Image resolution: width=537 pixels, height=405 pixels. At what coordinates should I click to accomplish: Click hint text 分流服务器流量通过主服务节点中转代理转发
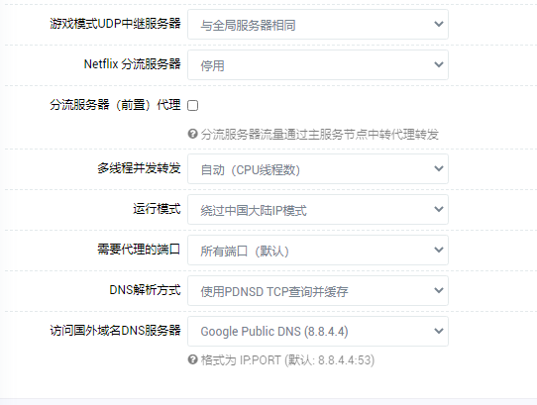tap(320, 135)
